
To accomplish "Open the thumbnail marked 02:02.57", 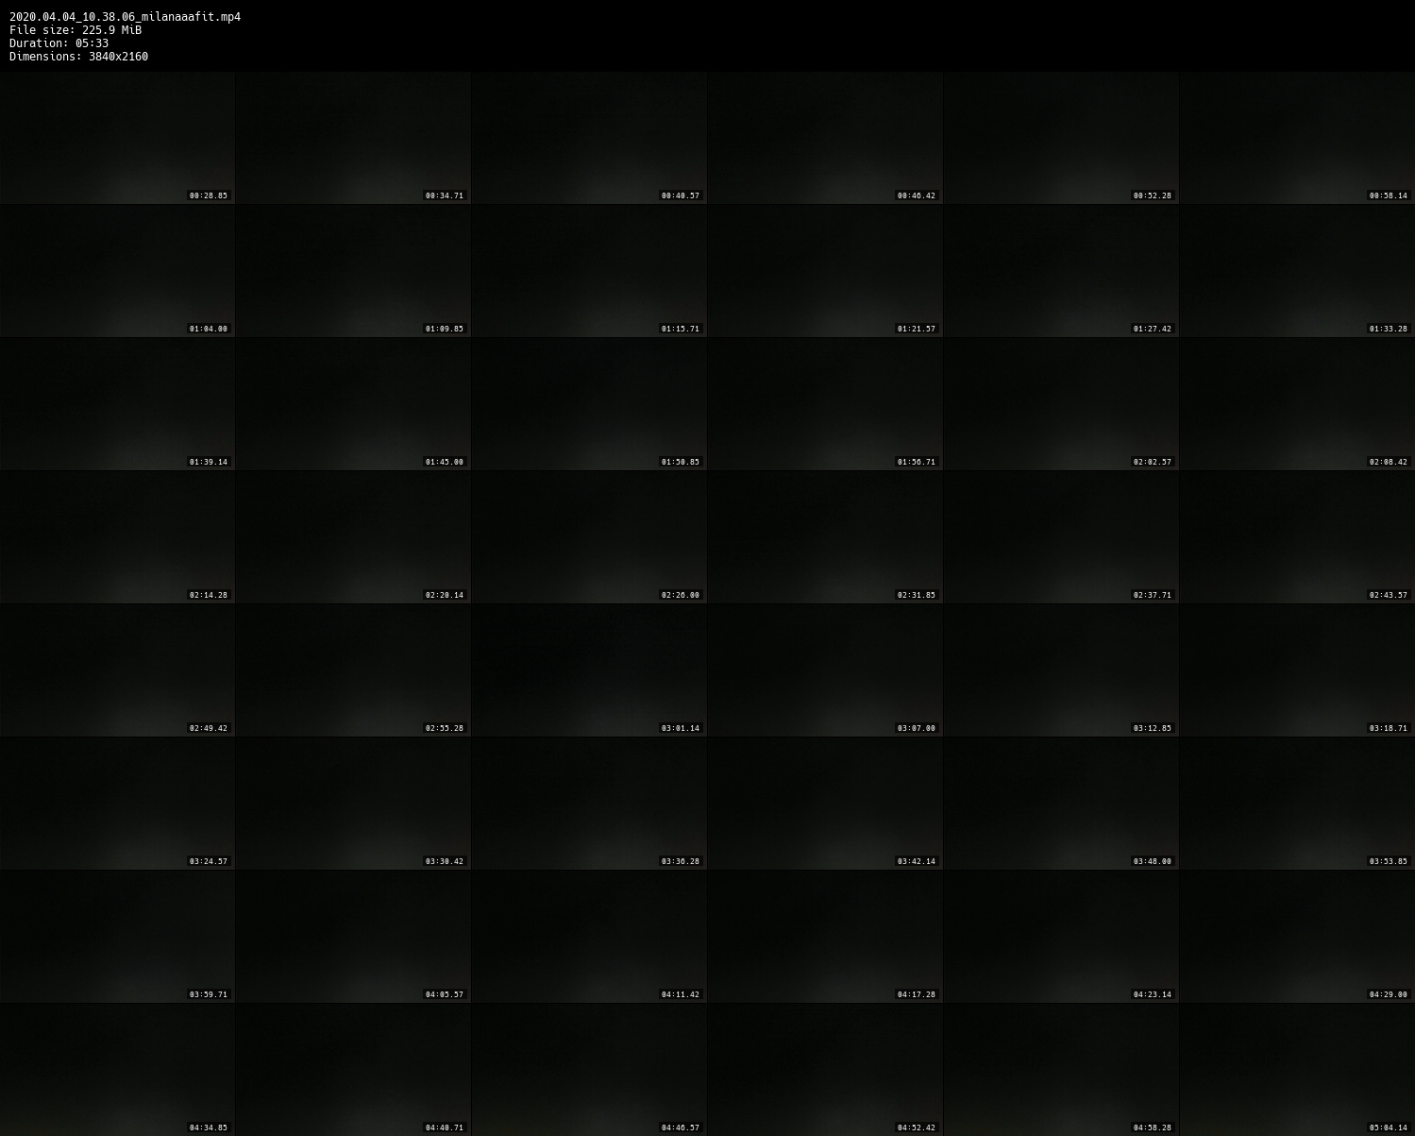I will pos(1061,404).
